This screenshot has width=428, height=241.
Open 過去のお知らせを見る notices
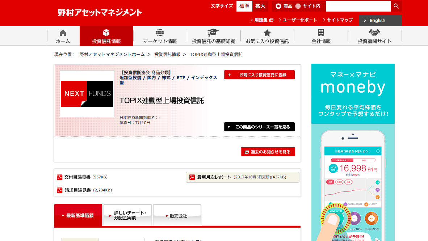[x=268, y=152]
